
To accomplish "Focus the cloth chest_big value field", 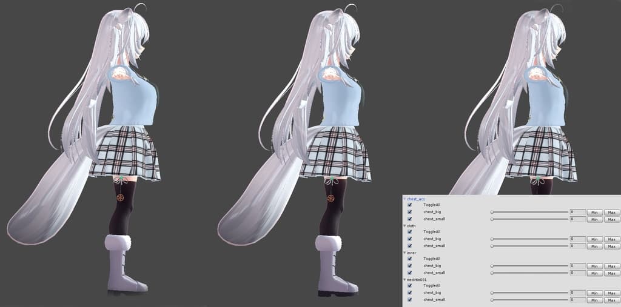I will [x=577, y=239].
